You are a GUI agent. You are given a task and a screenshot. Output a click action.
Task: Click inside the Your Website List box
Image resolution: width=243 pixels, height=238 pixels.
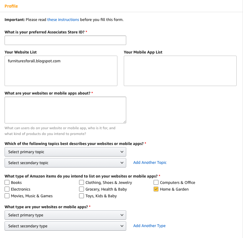(61, 71)
